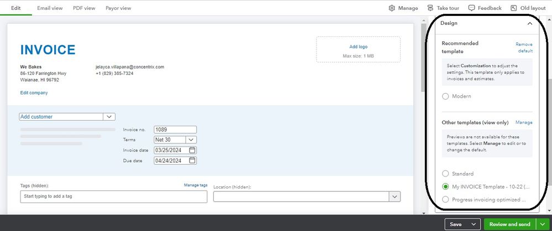Click the Manage text label in header
Image resolution: width=552 pixels, height=231 pixels.
[x=408, y=8]
